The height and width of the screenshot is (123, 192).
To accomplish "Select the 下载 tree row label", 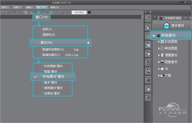I will tap(168, 76).
